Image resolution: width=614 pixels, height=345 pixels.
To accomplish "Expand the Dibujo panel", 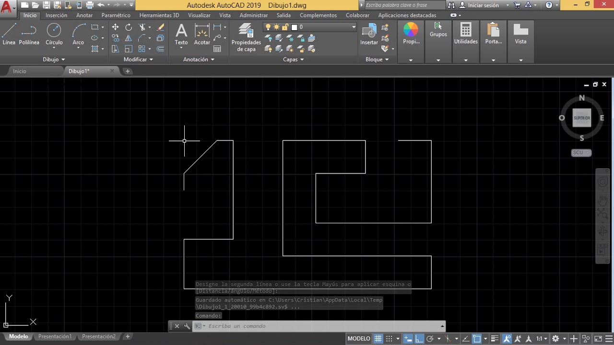I will point(54,59).
